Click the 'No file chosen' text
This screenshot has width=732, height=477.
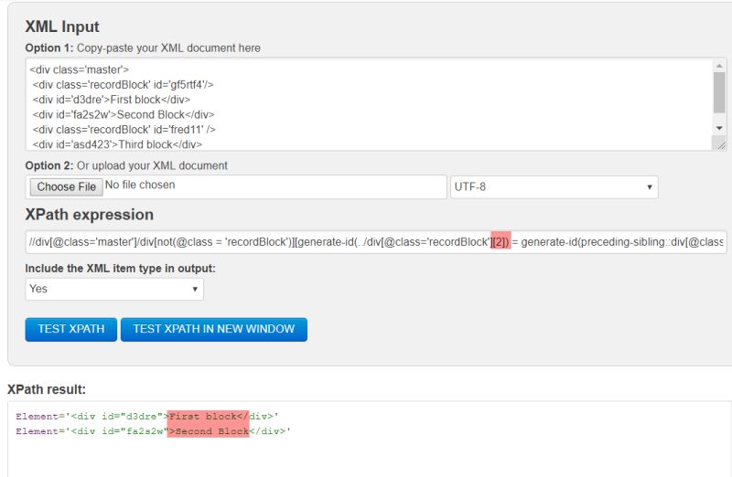[140, 185]
